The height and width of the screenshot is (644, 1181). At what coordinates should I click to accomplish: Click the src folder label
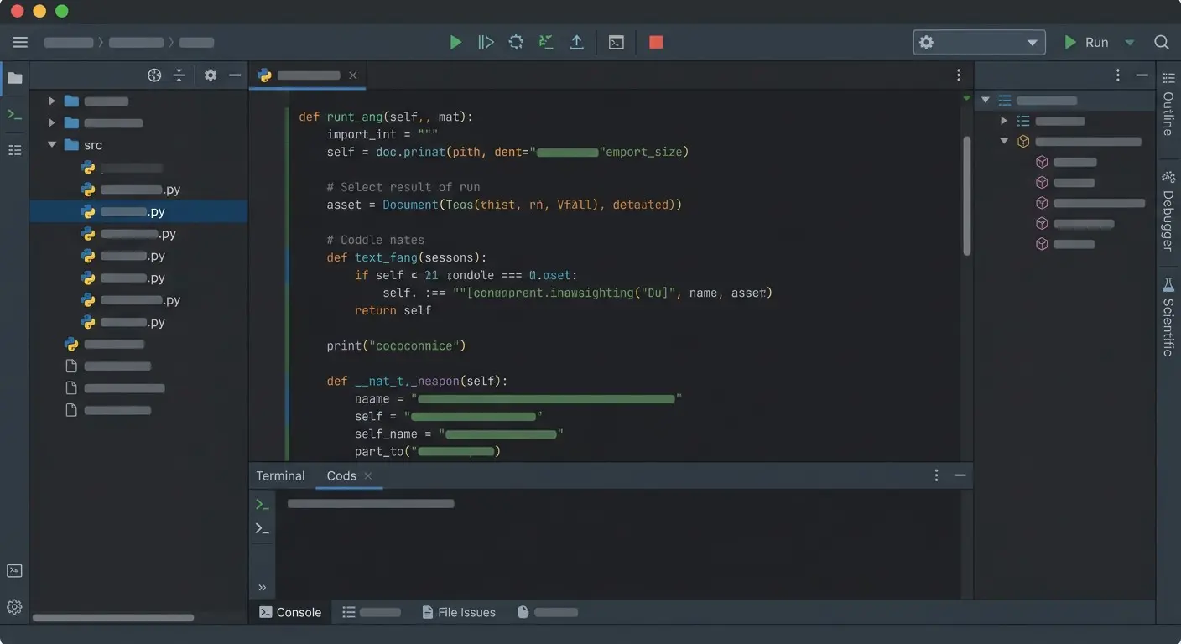coord(93,145)
